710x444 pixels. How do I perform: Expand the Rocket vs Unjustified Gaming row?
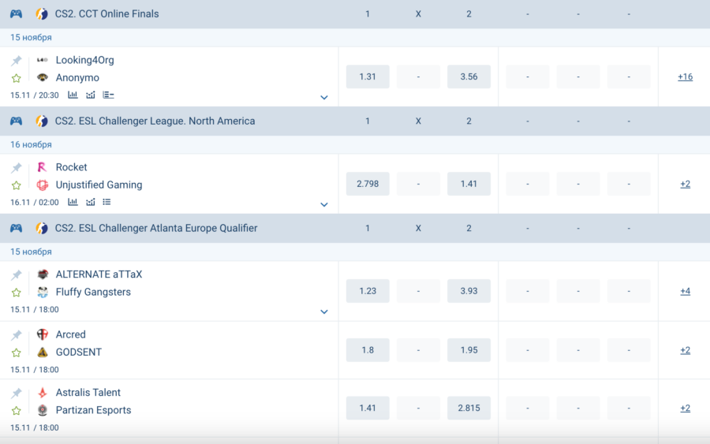pyautogui.click(x=323, y=205)
